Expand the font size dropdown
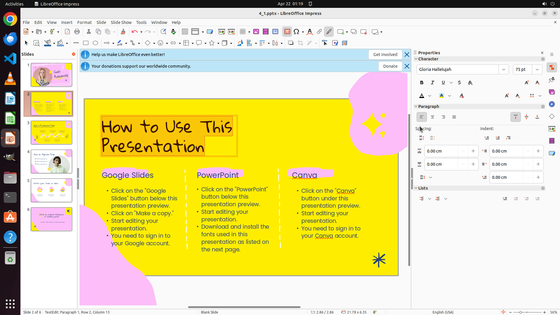Image resolution: width=560 pixels, height=315 pixels. [537, 69]
